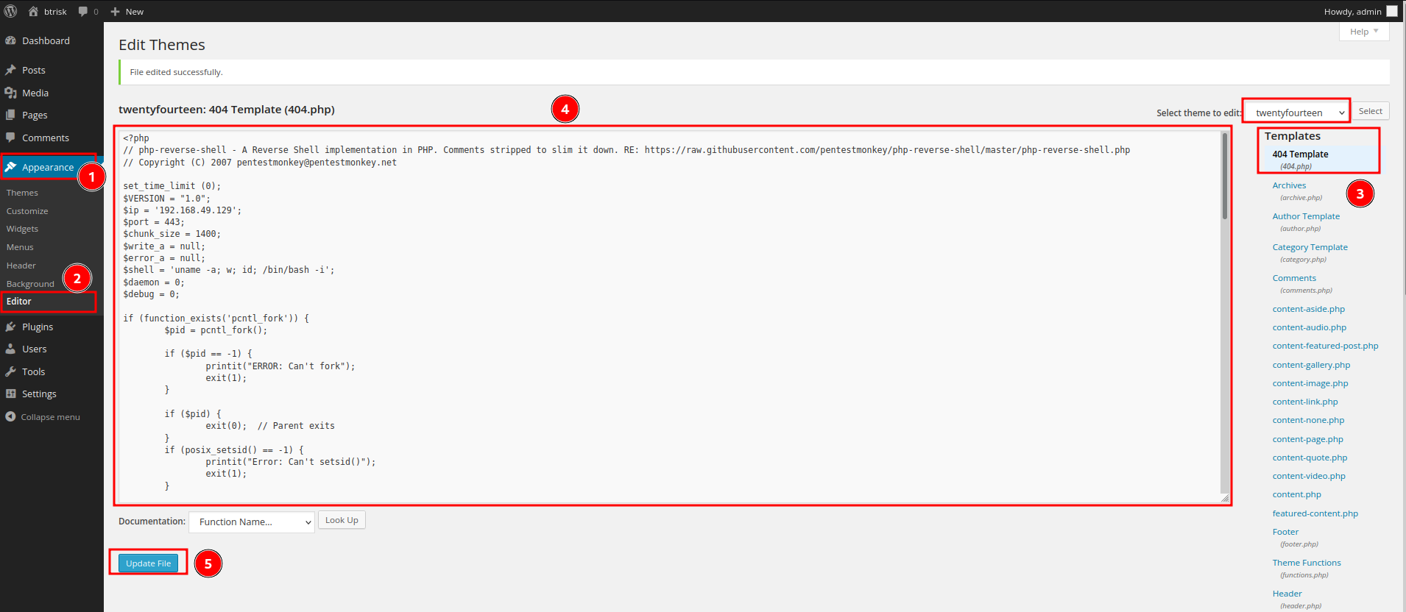This screenshot has height=612, width=1406.
Task: Open the Customize submenu item
Action: click(27, 211)
